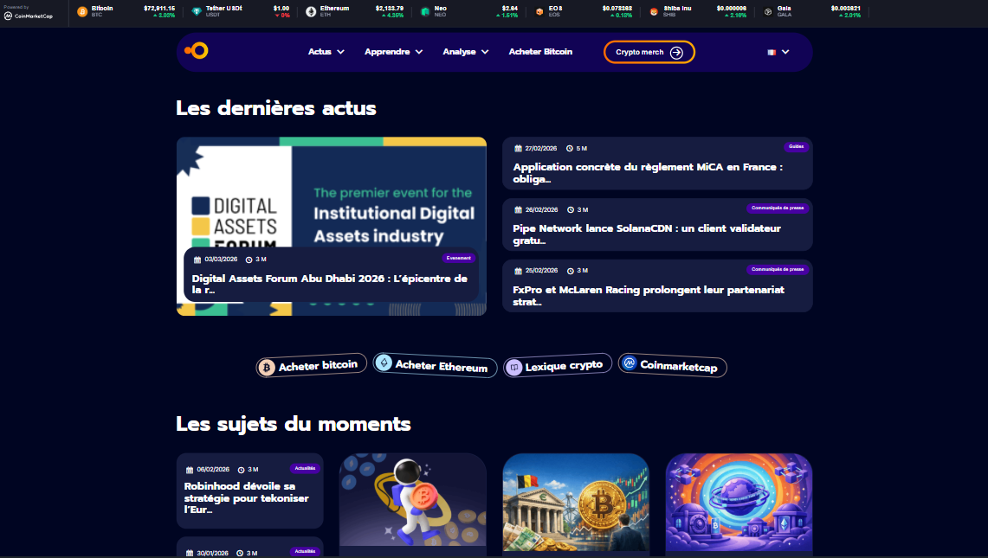The width and height of the screenshot is (988, 558).
Task: Open the Lexique crypto shortcut
Action: tap(559, 366)
